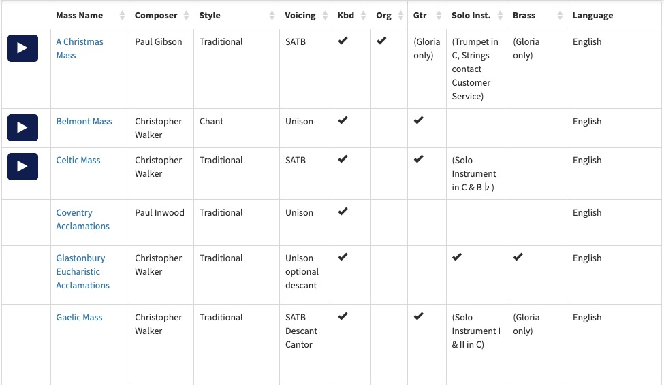Click the Org checkmark for A Christmas Mass
The width and height of the screenshot is (664, 385).
381,41
